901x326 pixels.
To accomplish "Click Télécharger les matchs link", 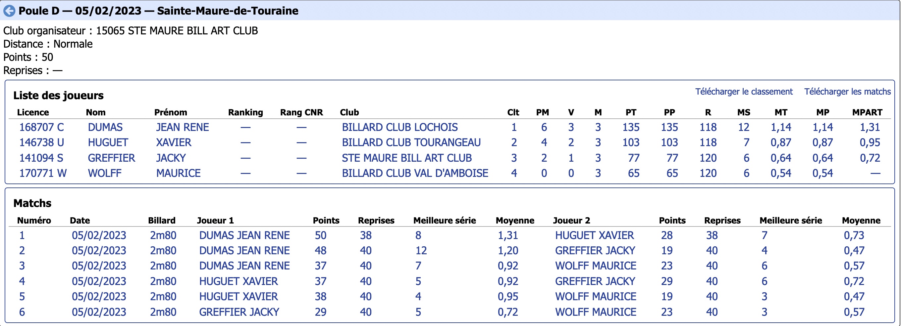I will (x=847, y=92).
